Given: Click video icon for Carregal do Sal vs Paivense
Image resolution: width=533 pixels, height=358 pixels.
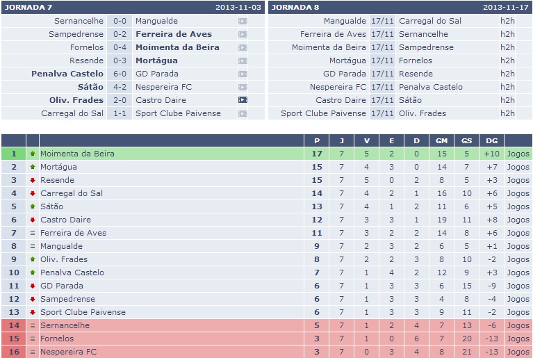Looking at the screenshot, I should click(243, 113).
